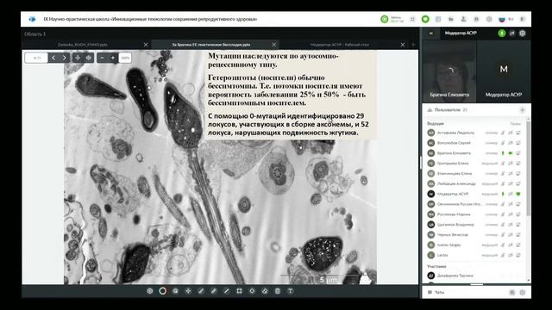Click the user list vertical scrollbar
Screen dimensions: 552x310
pos(529,168)
